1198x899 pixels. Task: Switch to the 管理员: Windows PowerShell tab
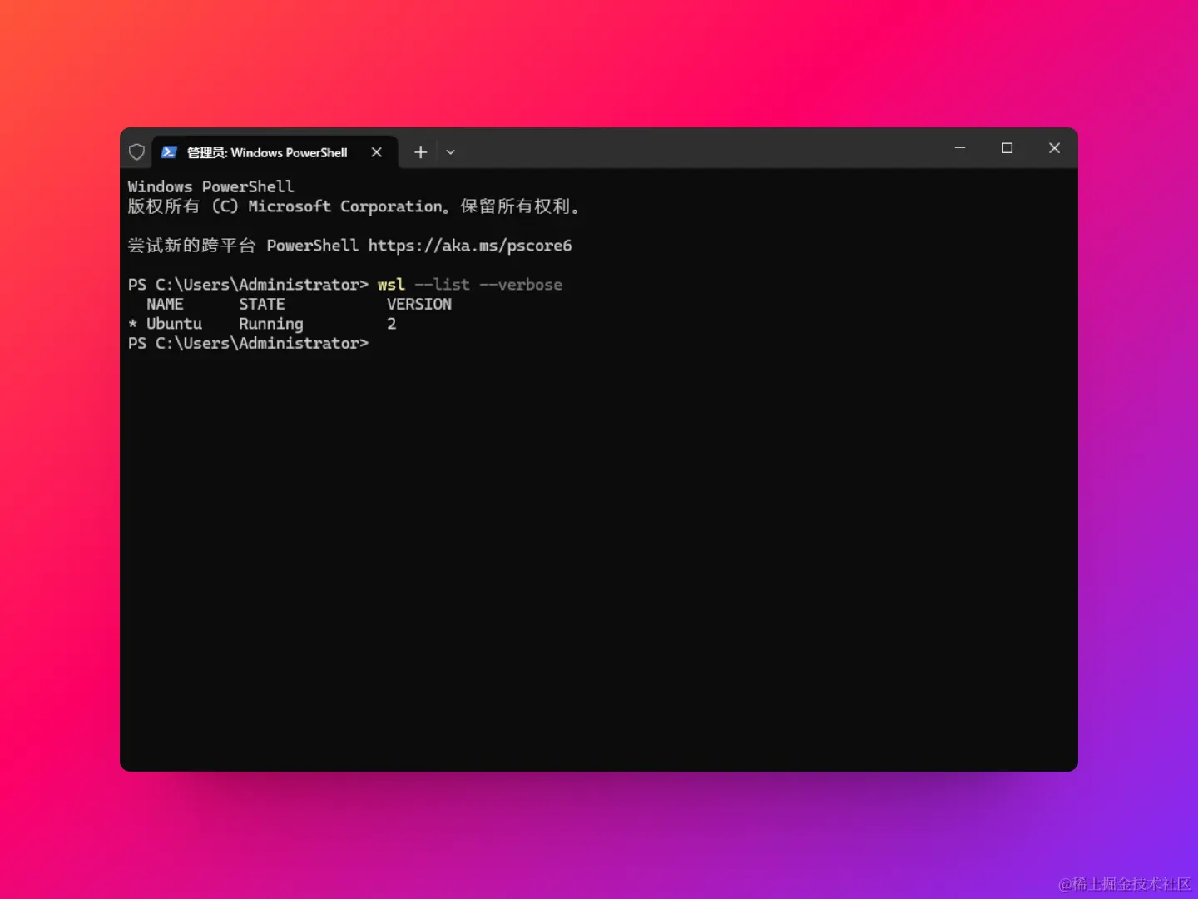pyautogui.click(x=275, y=152)
